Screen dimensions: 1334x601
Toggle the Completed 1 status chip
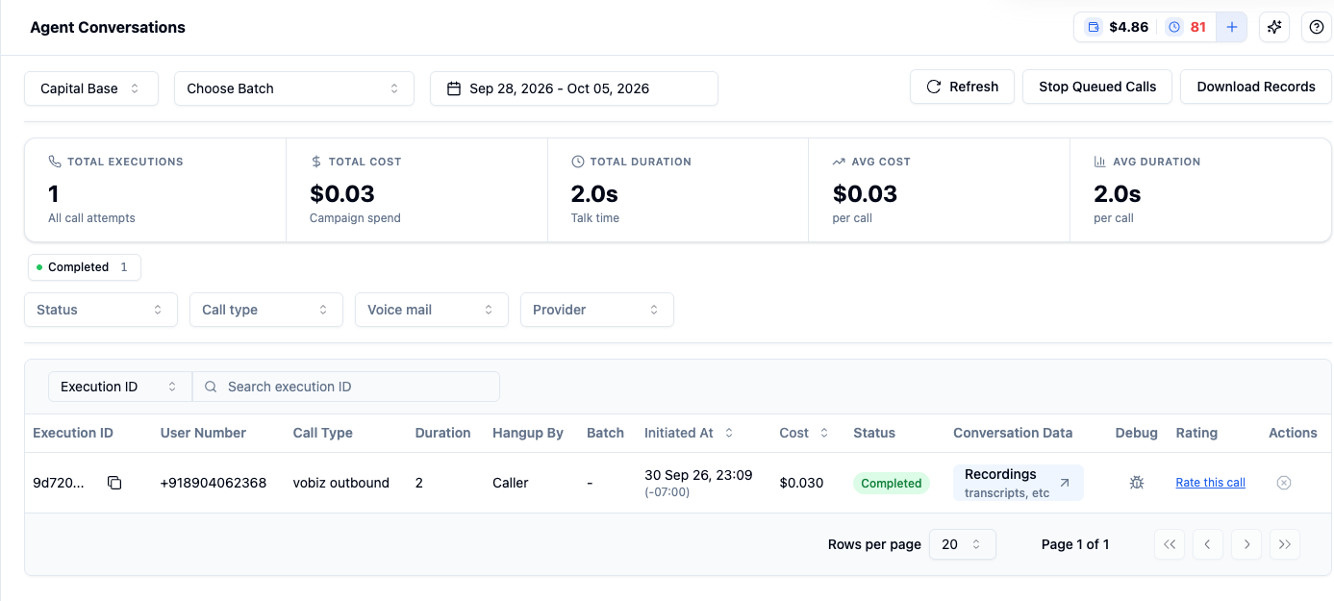84,267
